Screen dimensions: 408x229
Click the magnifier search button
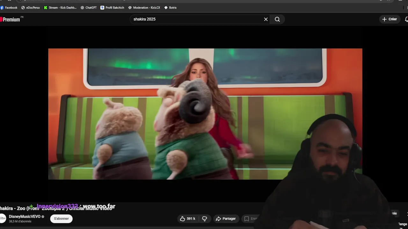coord(277,19)
